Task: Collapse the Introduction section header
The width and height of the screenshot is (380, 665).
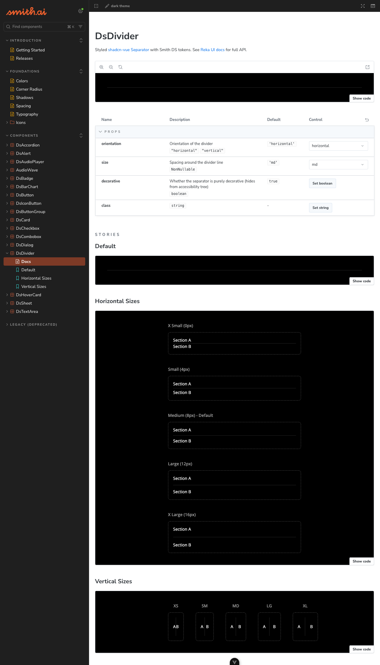Action: 24,40
